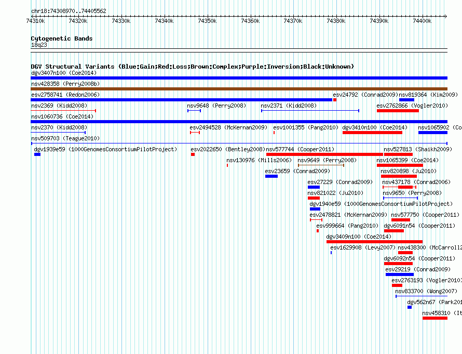Select the nsv9650 (Perry2008) blue line

[400, 198]
